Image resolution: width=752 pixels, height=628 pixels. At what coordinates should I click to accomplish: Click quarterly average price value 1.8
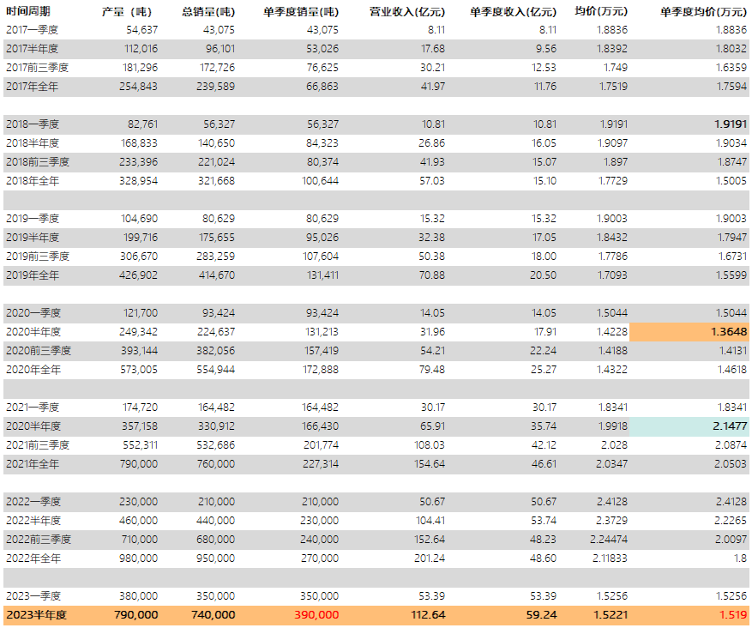pos(741,559)
